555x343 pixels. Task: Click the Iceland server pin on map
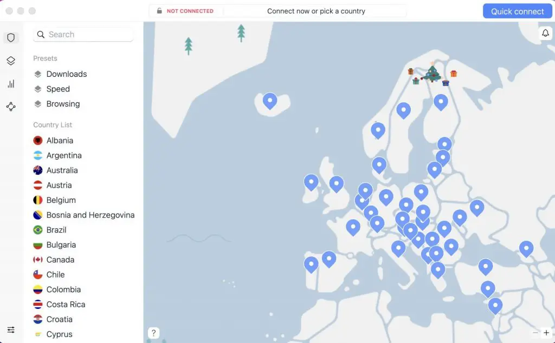270,100
